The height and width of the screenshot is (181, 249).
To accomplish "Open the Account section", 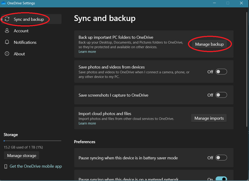I will coord(32,31).
